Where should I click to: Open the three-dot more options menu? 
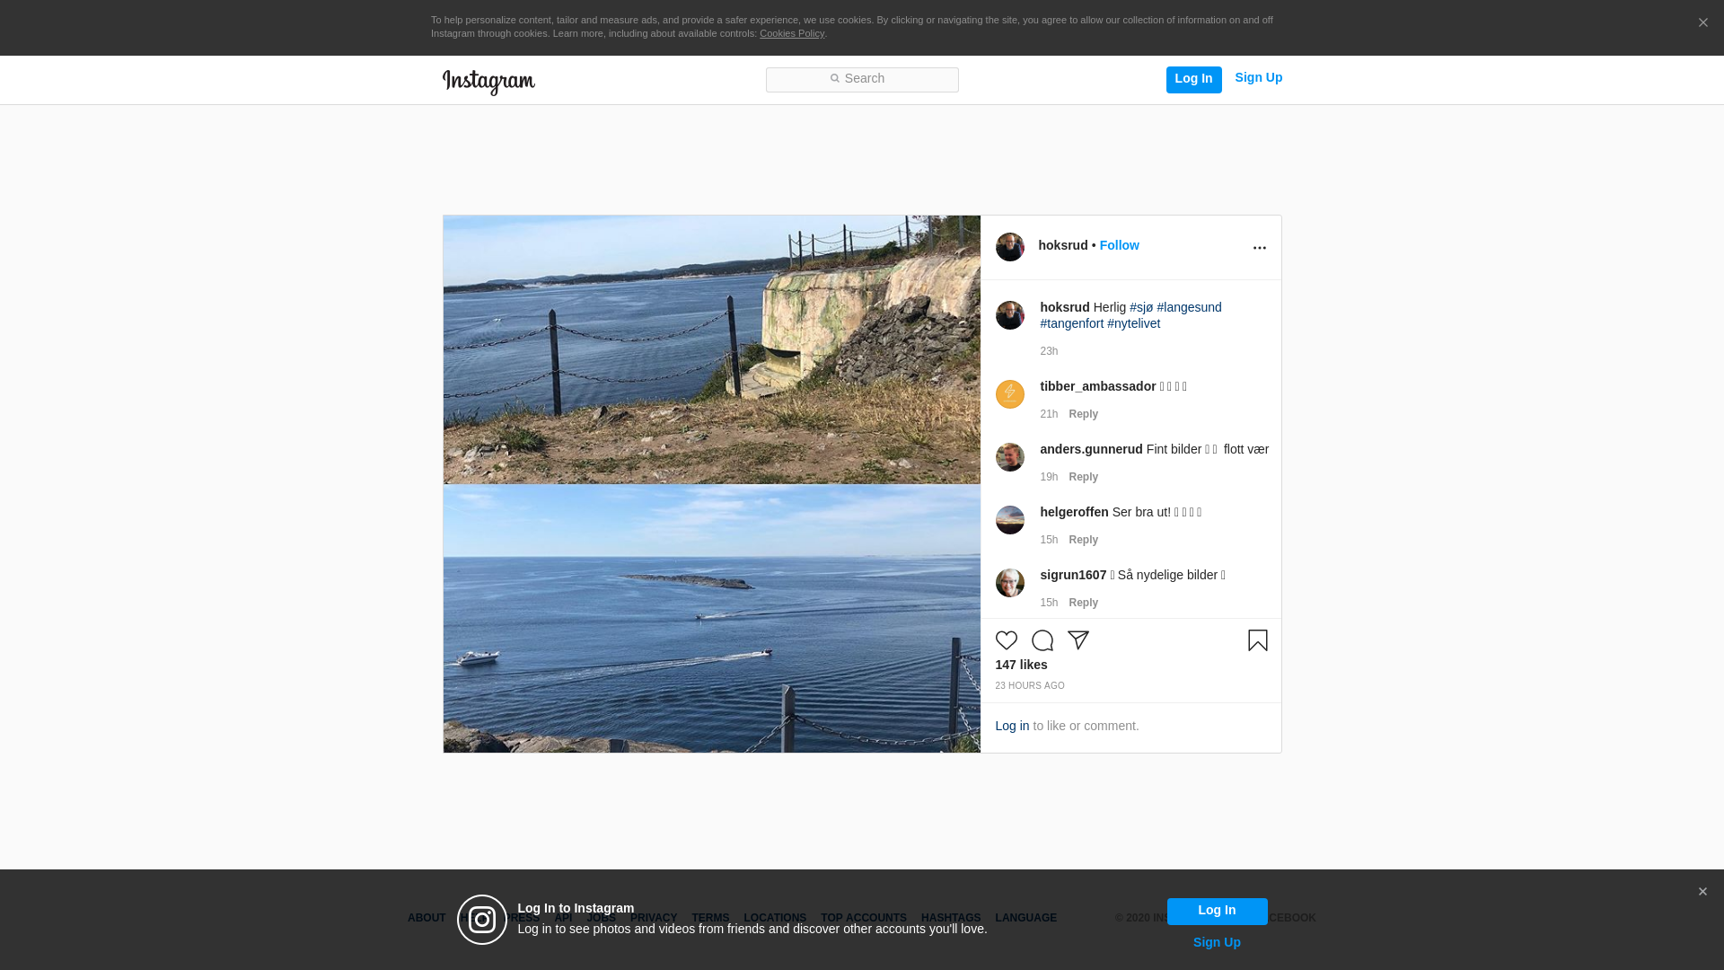(1259, 248)
